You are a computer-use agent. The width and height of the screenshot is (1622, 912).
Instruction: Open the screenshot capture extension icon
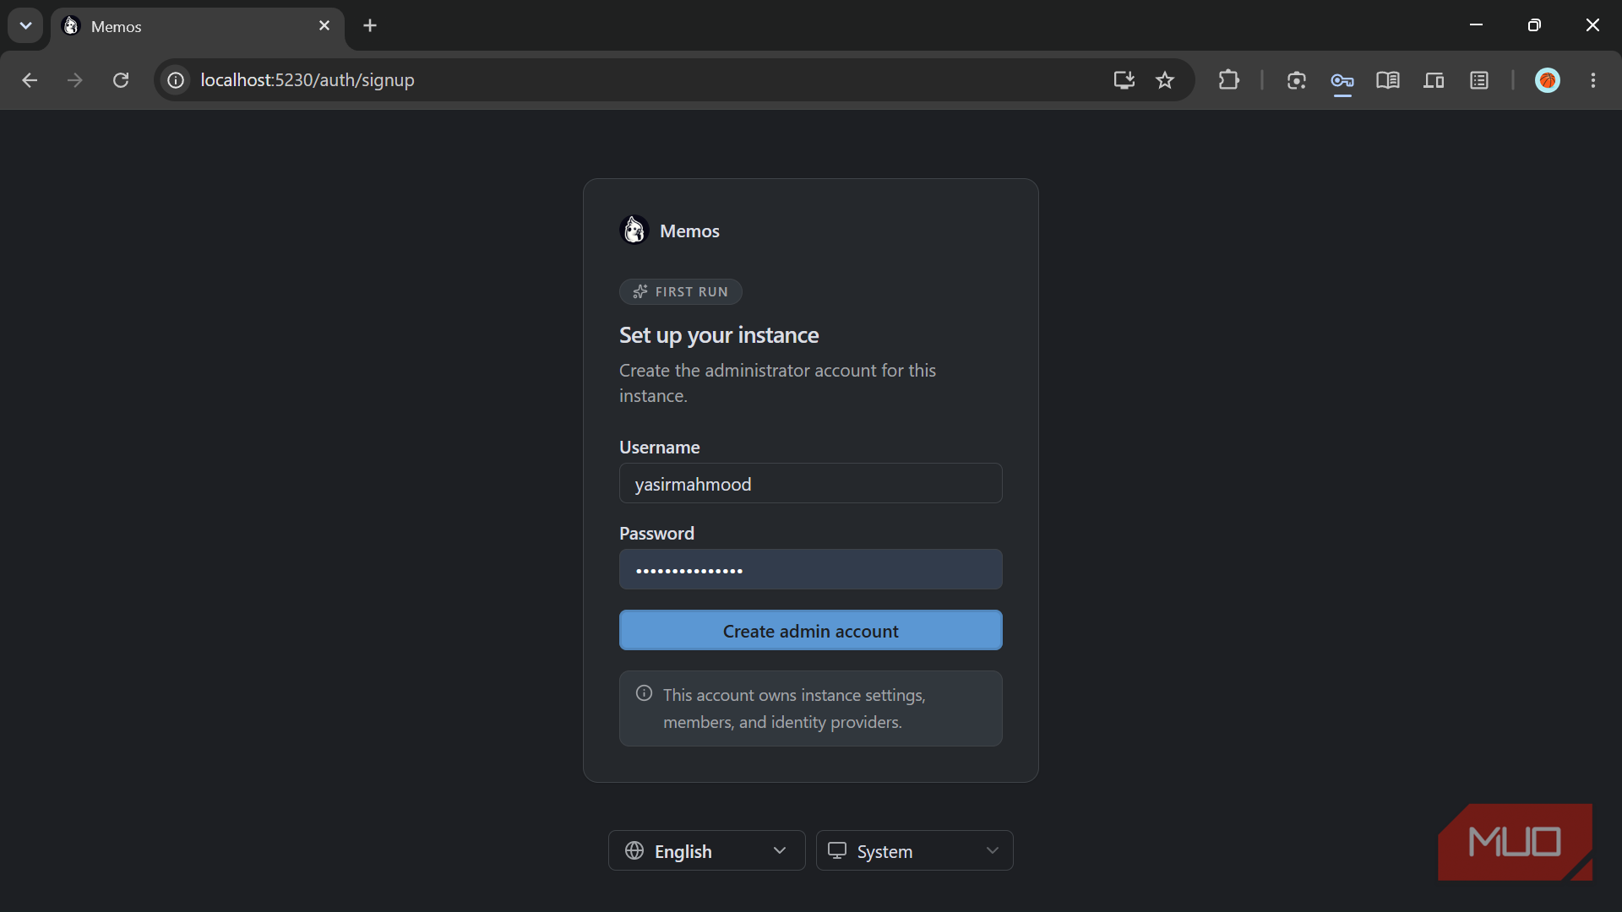1297,80
